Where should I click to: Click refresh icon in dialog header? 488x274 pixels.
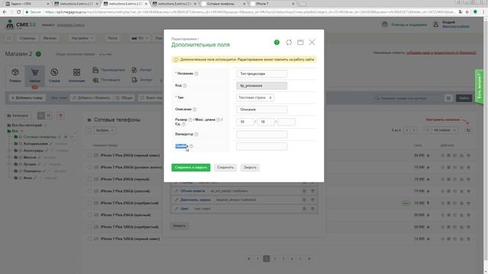[289, 43]
